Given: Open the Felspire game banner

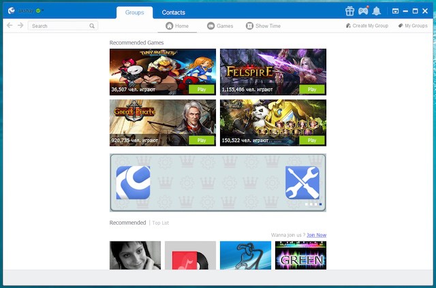Looking at the screenshot, I should pos(273,72).
